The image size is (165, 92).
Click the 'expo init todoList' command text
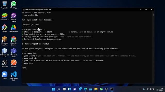36,30
